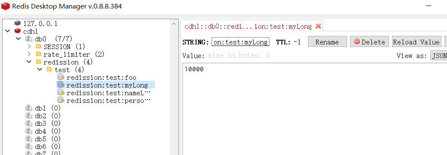Click the db2 database icon

coord(28,116)
